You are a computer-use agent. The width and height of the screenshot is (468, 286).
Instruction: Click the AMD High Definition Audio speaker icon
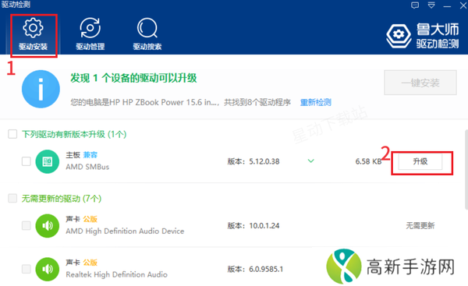(48, 226)
